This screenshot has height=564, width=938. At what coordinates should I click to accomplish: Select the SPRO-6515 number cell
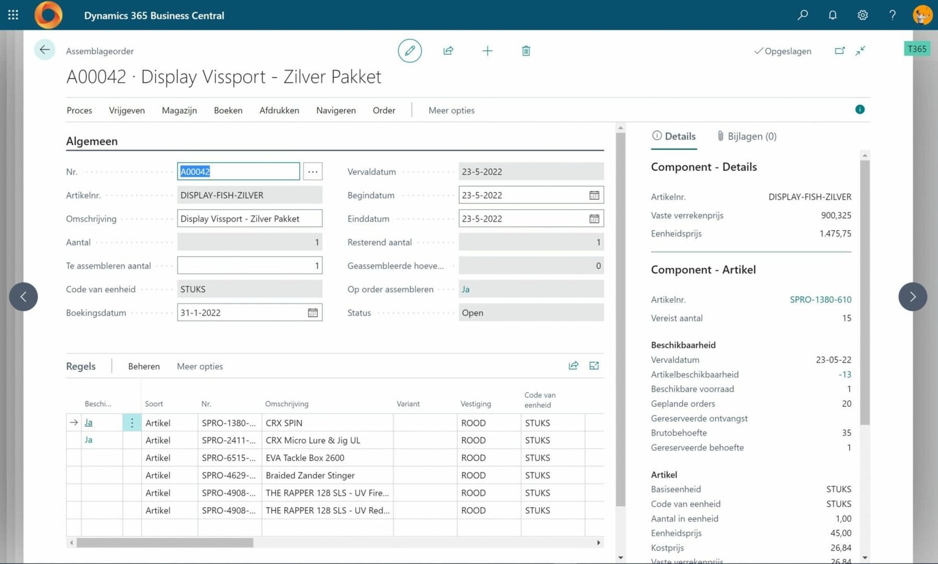[229, 458]
